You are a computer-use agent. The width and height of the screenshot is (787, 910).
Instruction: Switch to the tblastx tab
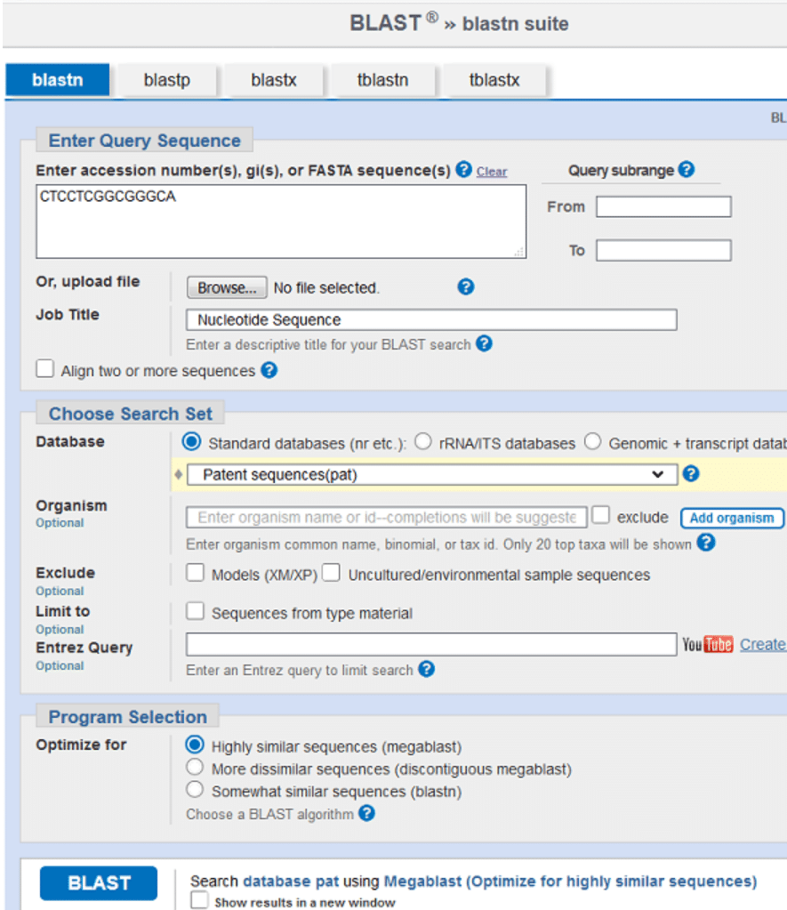(x=494, y=79)
